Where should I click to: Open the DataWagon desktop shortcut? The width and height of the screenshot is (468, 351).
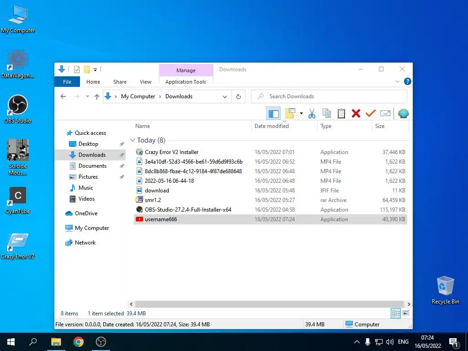pos(18,64)
